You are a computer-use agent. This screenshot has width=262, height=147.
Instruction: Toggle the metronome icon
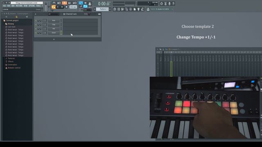click(x=54, y=3)
